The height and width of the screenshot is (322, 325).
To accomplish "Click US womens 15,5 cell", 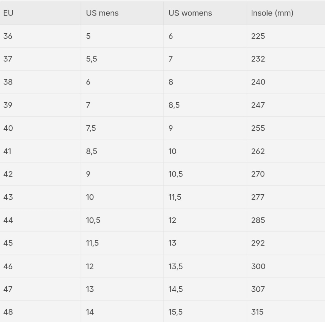I will [x=175, y=312].
